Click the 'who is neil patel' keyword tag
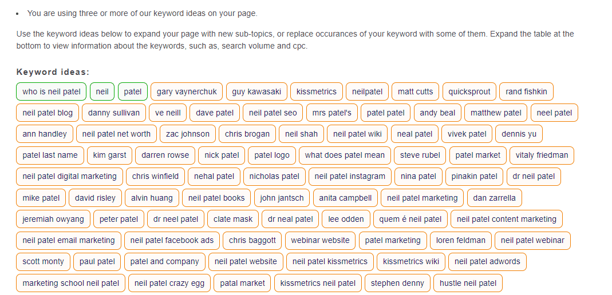612x295 pixels. 51,91
